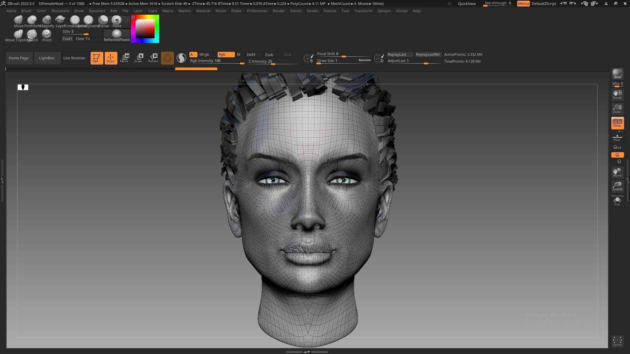Click Live Boolean button

pos(74,58)
